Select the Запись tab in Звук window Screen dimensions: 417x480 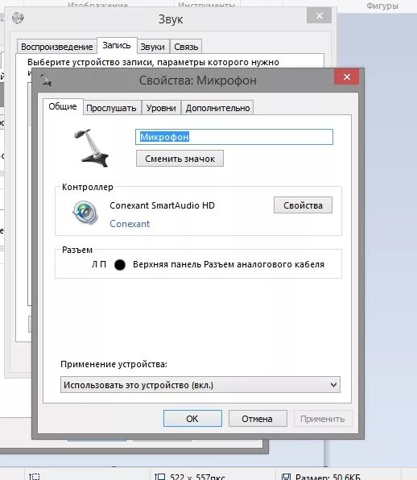tap(117, 46)
